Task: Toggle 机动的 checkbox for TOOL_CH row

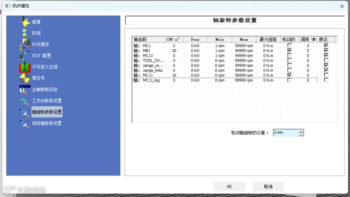Action: pos(290,60)
